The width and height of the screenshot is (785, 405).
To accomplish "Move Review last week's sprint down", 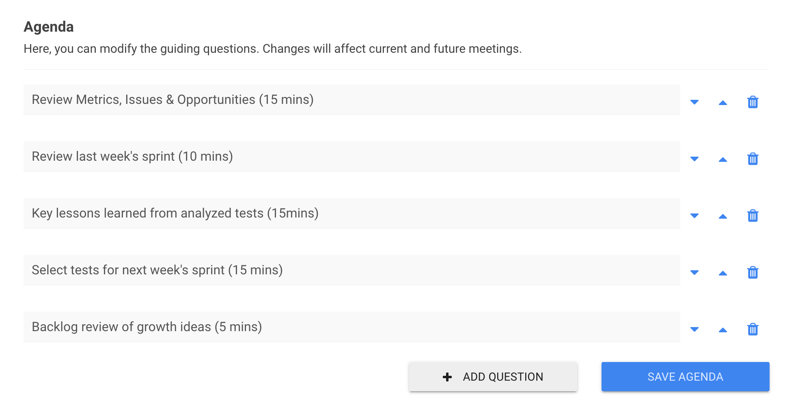I will pos(694,159).
